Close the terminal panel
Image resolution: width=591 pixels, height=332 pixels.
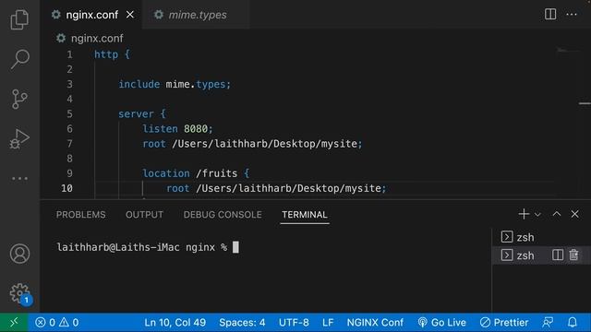pos(574,214)
